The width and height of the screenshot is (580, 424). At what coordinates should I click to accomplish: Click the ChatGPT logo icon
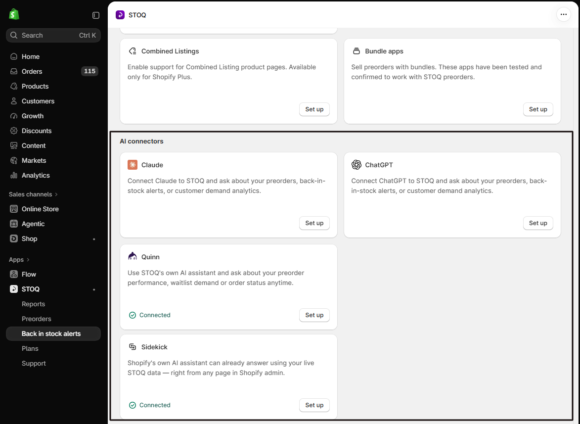tap(356, 165)
